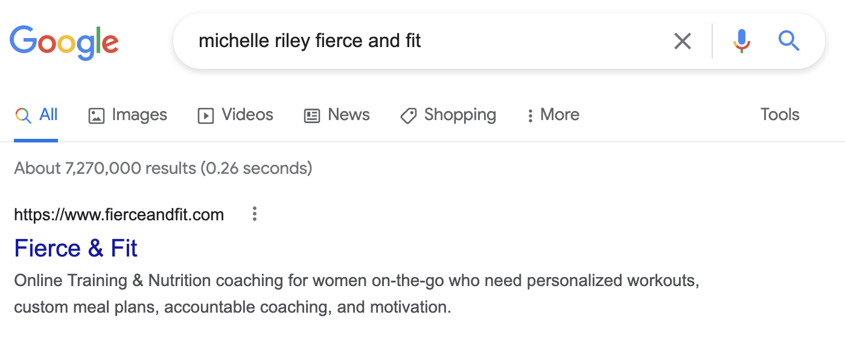Expand the More search categories menu
Image resolution: width=845 pixels, height=338 pixels.
point(553,115)
